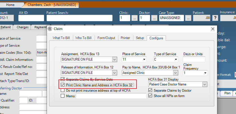Go to the Home tab
Viewport: 236px width, 114px height.
pyautogui.click(x=11, y=5)
